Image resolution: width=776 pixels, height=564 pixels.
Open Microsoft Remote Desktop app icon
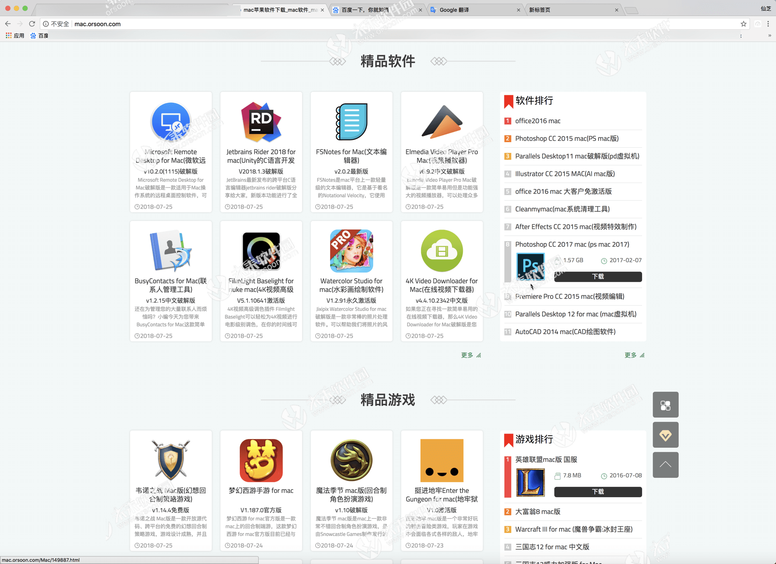coord(171,122)
